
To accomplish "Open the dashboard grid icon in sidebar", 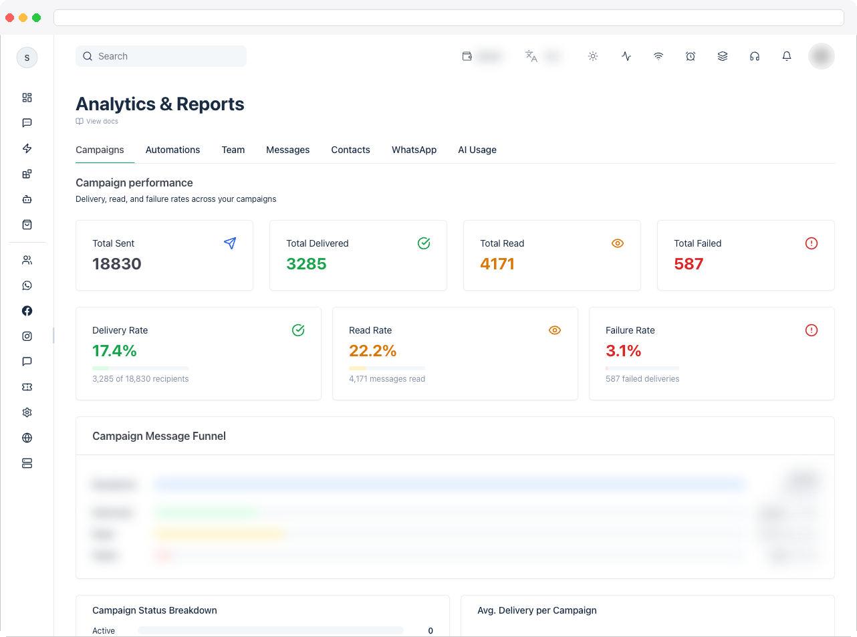I will (27, 98).
